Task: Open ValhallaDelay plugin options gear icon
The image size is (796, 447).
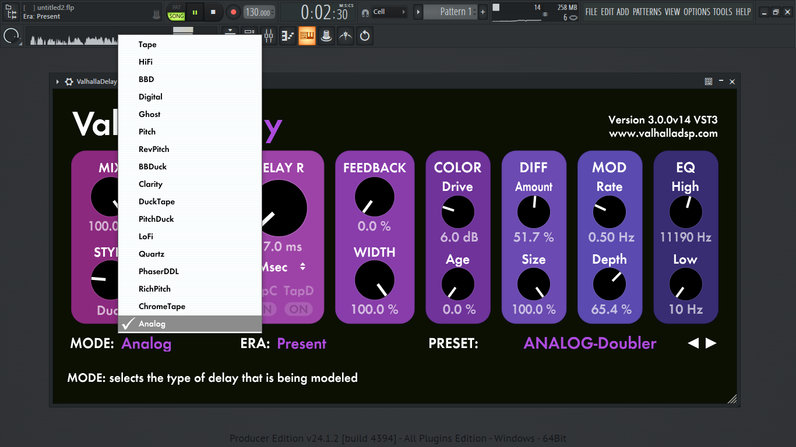Action: tap(69, 82)
